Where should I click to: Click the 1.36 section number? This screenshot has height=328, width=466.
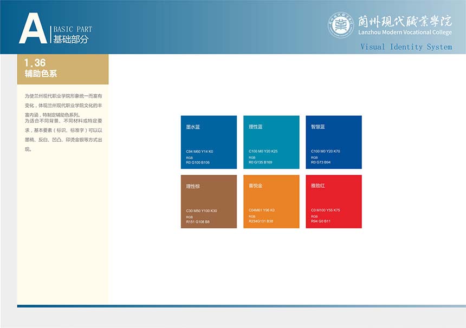(x=35, y=63)
